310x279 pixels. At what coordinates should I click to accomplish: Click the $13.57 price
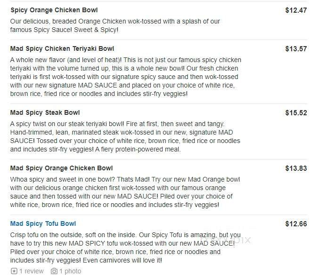pos(296,48)
